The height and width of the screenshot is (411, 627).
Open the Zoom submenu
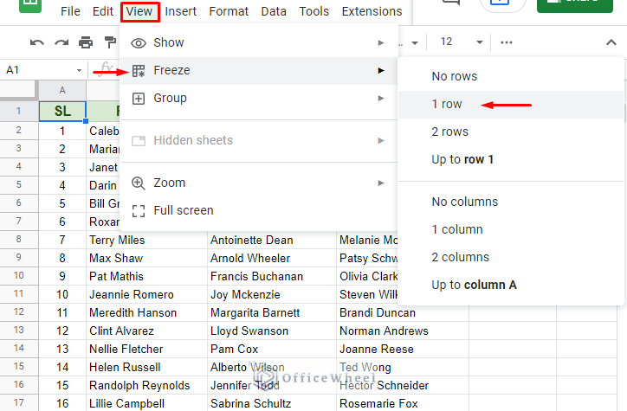[x=259, y=183]
